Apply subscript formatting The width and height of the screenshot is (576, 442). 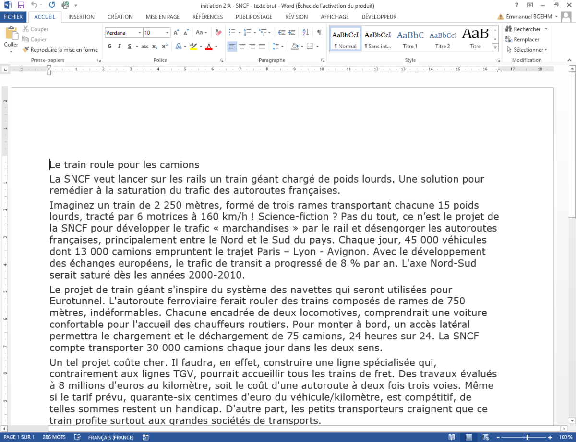coord(155,47)
